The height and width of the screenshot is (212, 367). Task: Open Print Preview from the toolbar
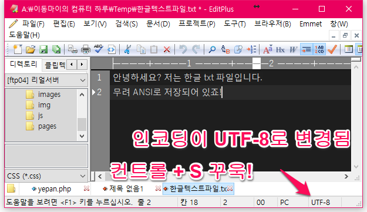pos(73,49)
